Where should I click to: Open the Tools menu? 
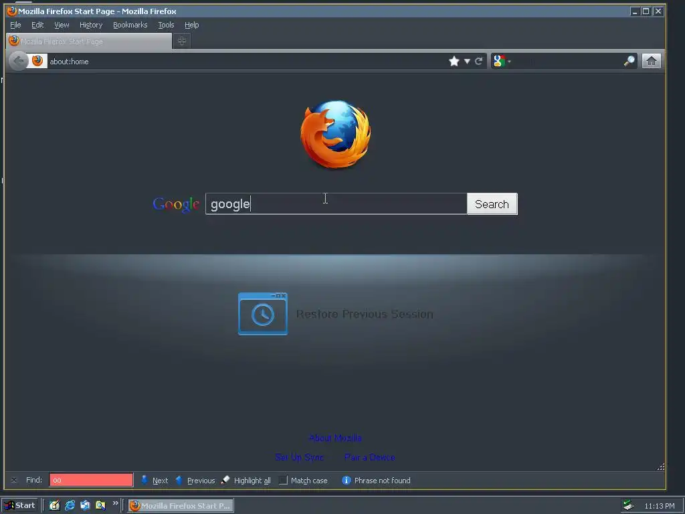pos(166,25)
